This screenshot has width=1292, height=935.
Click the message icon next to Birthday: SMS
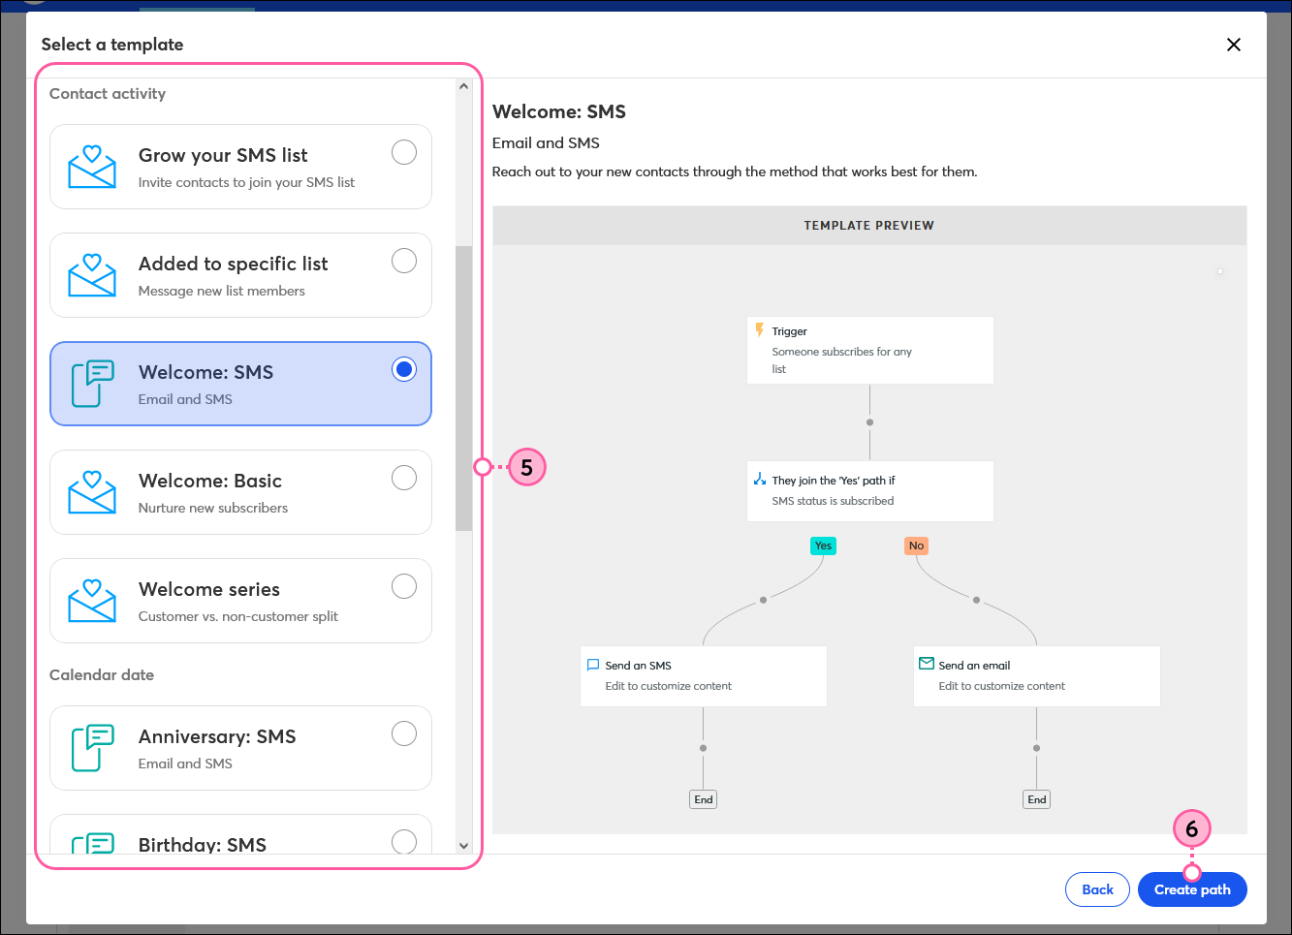pyautogui.click(x=91, y=843)
